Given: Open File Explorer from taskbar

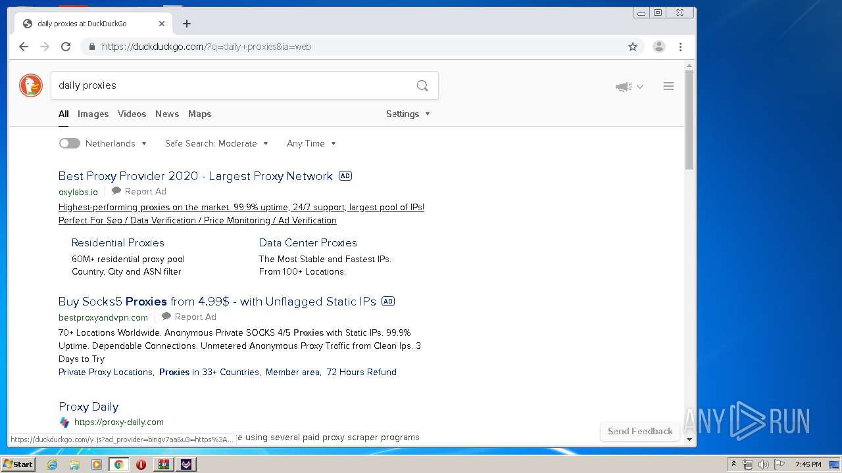Looking at the screenshot, I should [x=74, y=464].
